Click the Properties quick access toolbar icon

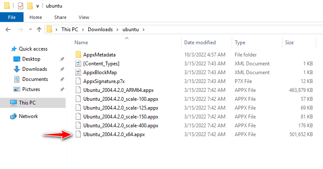21,6
